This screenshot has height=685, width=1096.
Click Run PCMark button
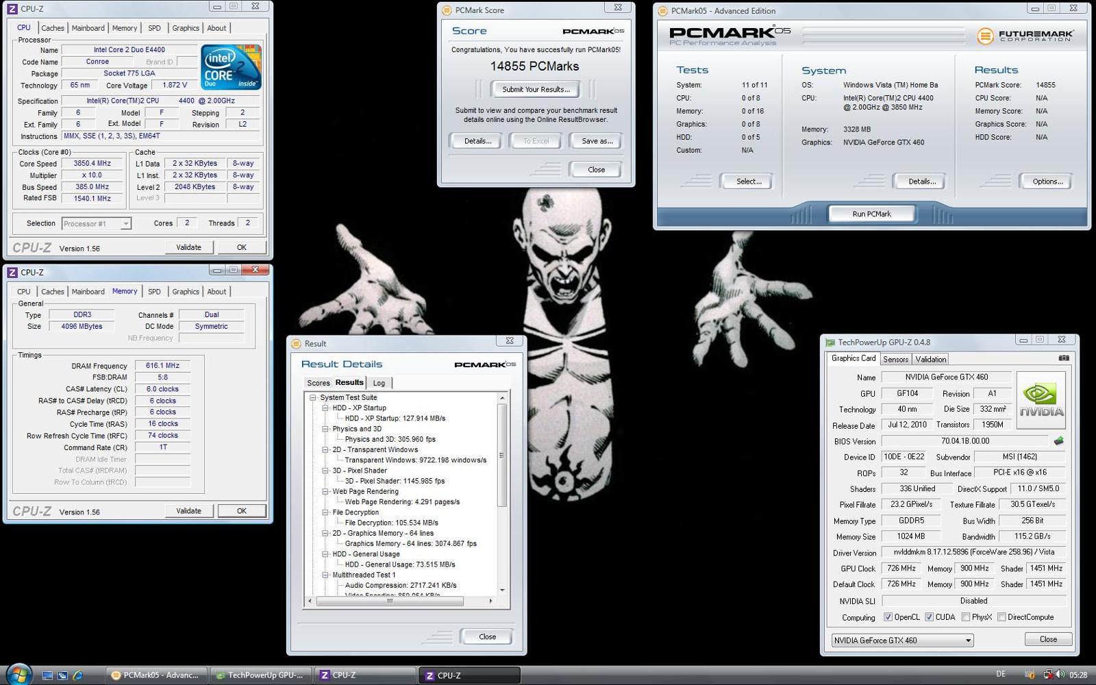click(x=871, y=214)
